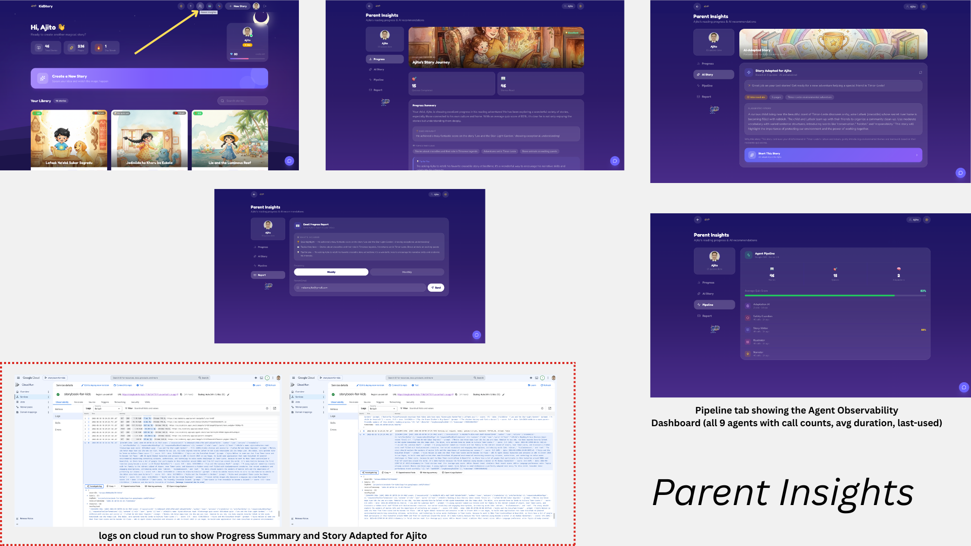Open severity Default dropdown in right Cloud Run logs
Image resolution: width=971 pixels, height=546 pixels.
click(x=382, y=408)
